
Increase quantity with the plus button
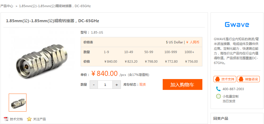pyautogui.click(x=117, y=85)
